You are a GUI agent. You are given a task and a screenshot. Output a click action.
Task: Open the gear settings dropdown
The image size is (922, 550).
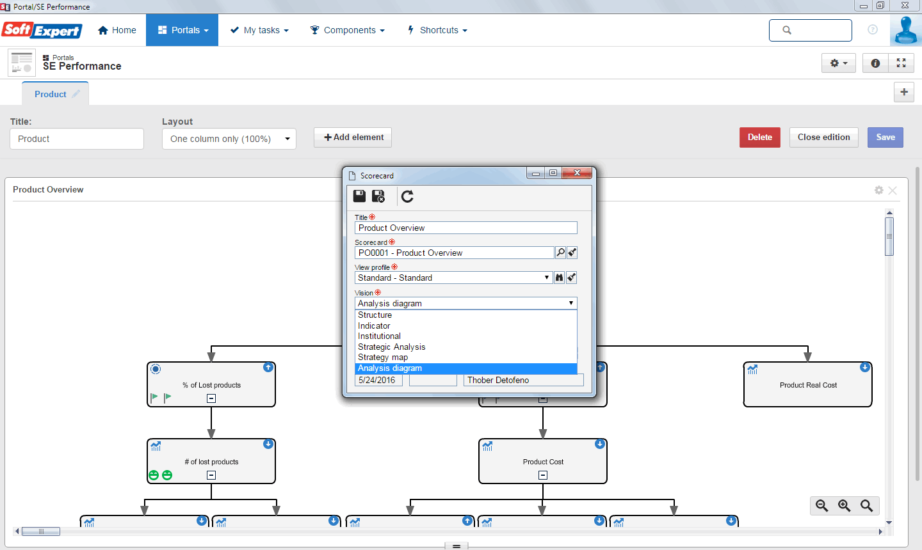[839, 63]
